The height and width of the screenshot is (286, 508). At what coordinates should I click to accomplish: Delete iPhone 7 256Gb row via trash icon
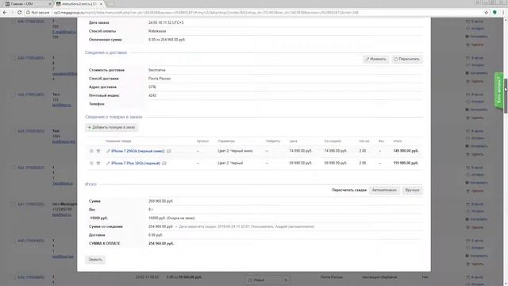tap(98, 151)
